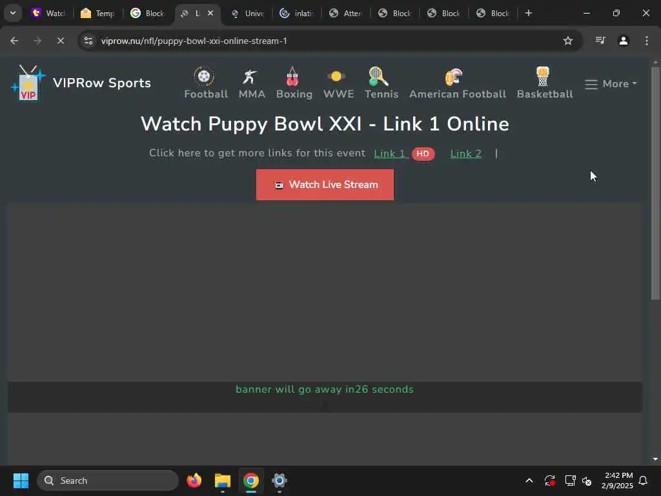Click the 'banner will go away' countdown text
Screen dimensions: 661x496
325,389
